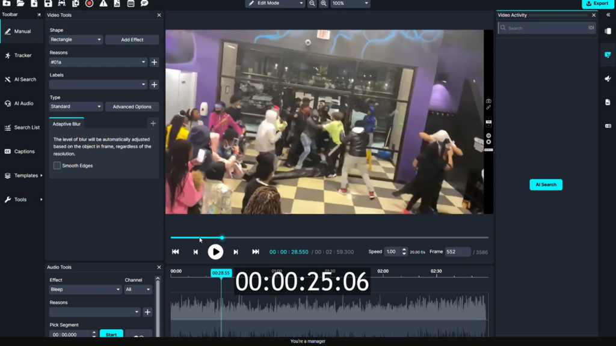
Task: Click the caption card icon in right sidebar
Action: (608, 126)
